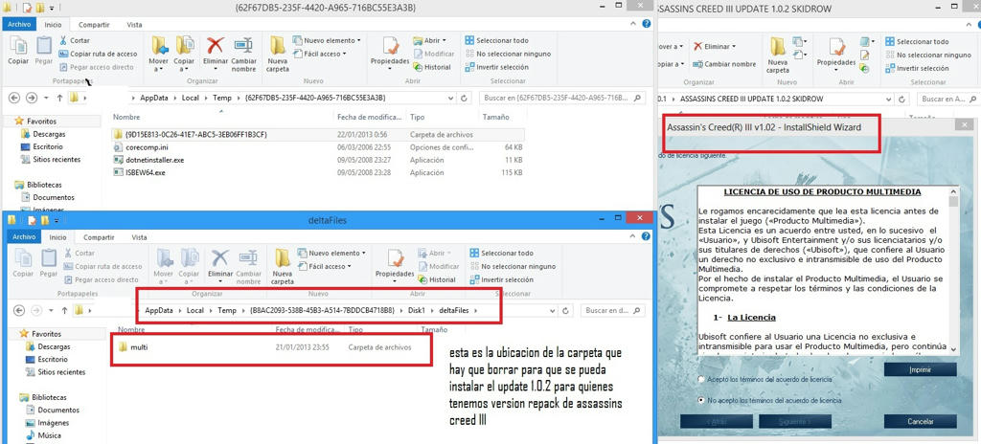Click Siguiente button in InstallShield wizard

click(x=794, y=421)
